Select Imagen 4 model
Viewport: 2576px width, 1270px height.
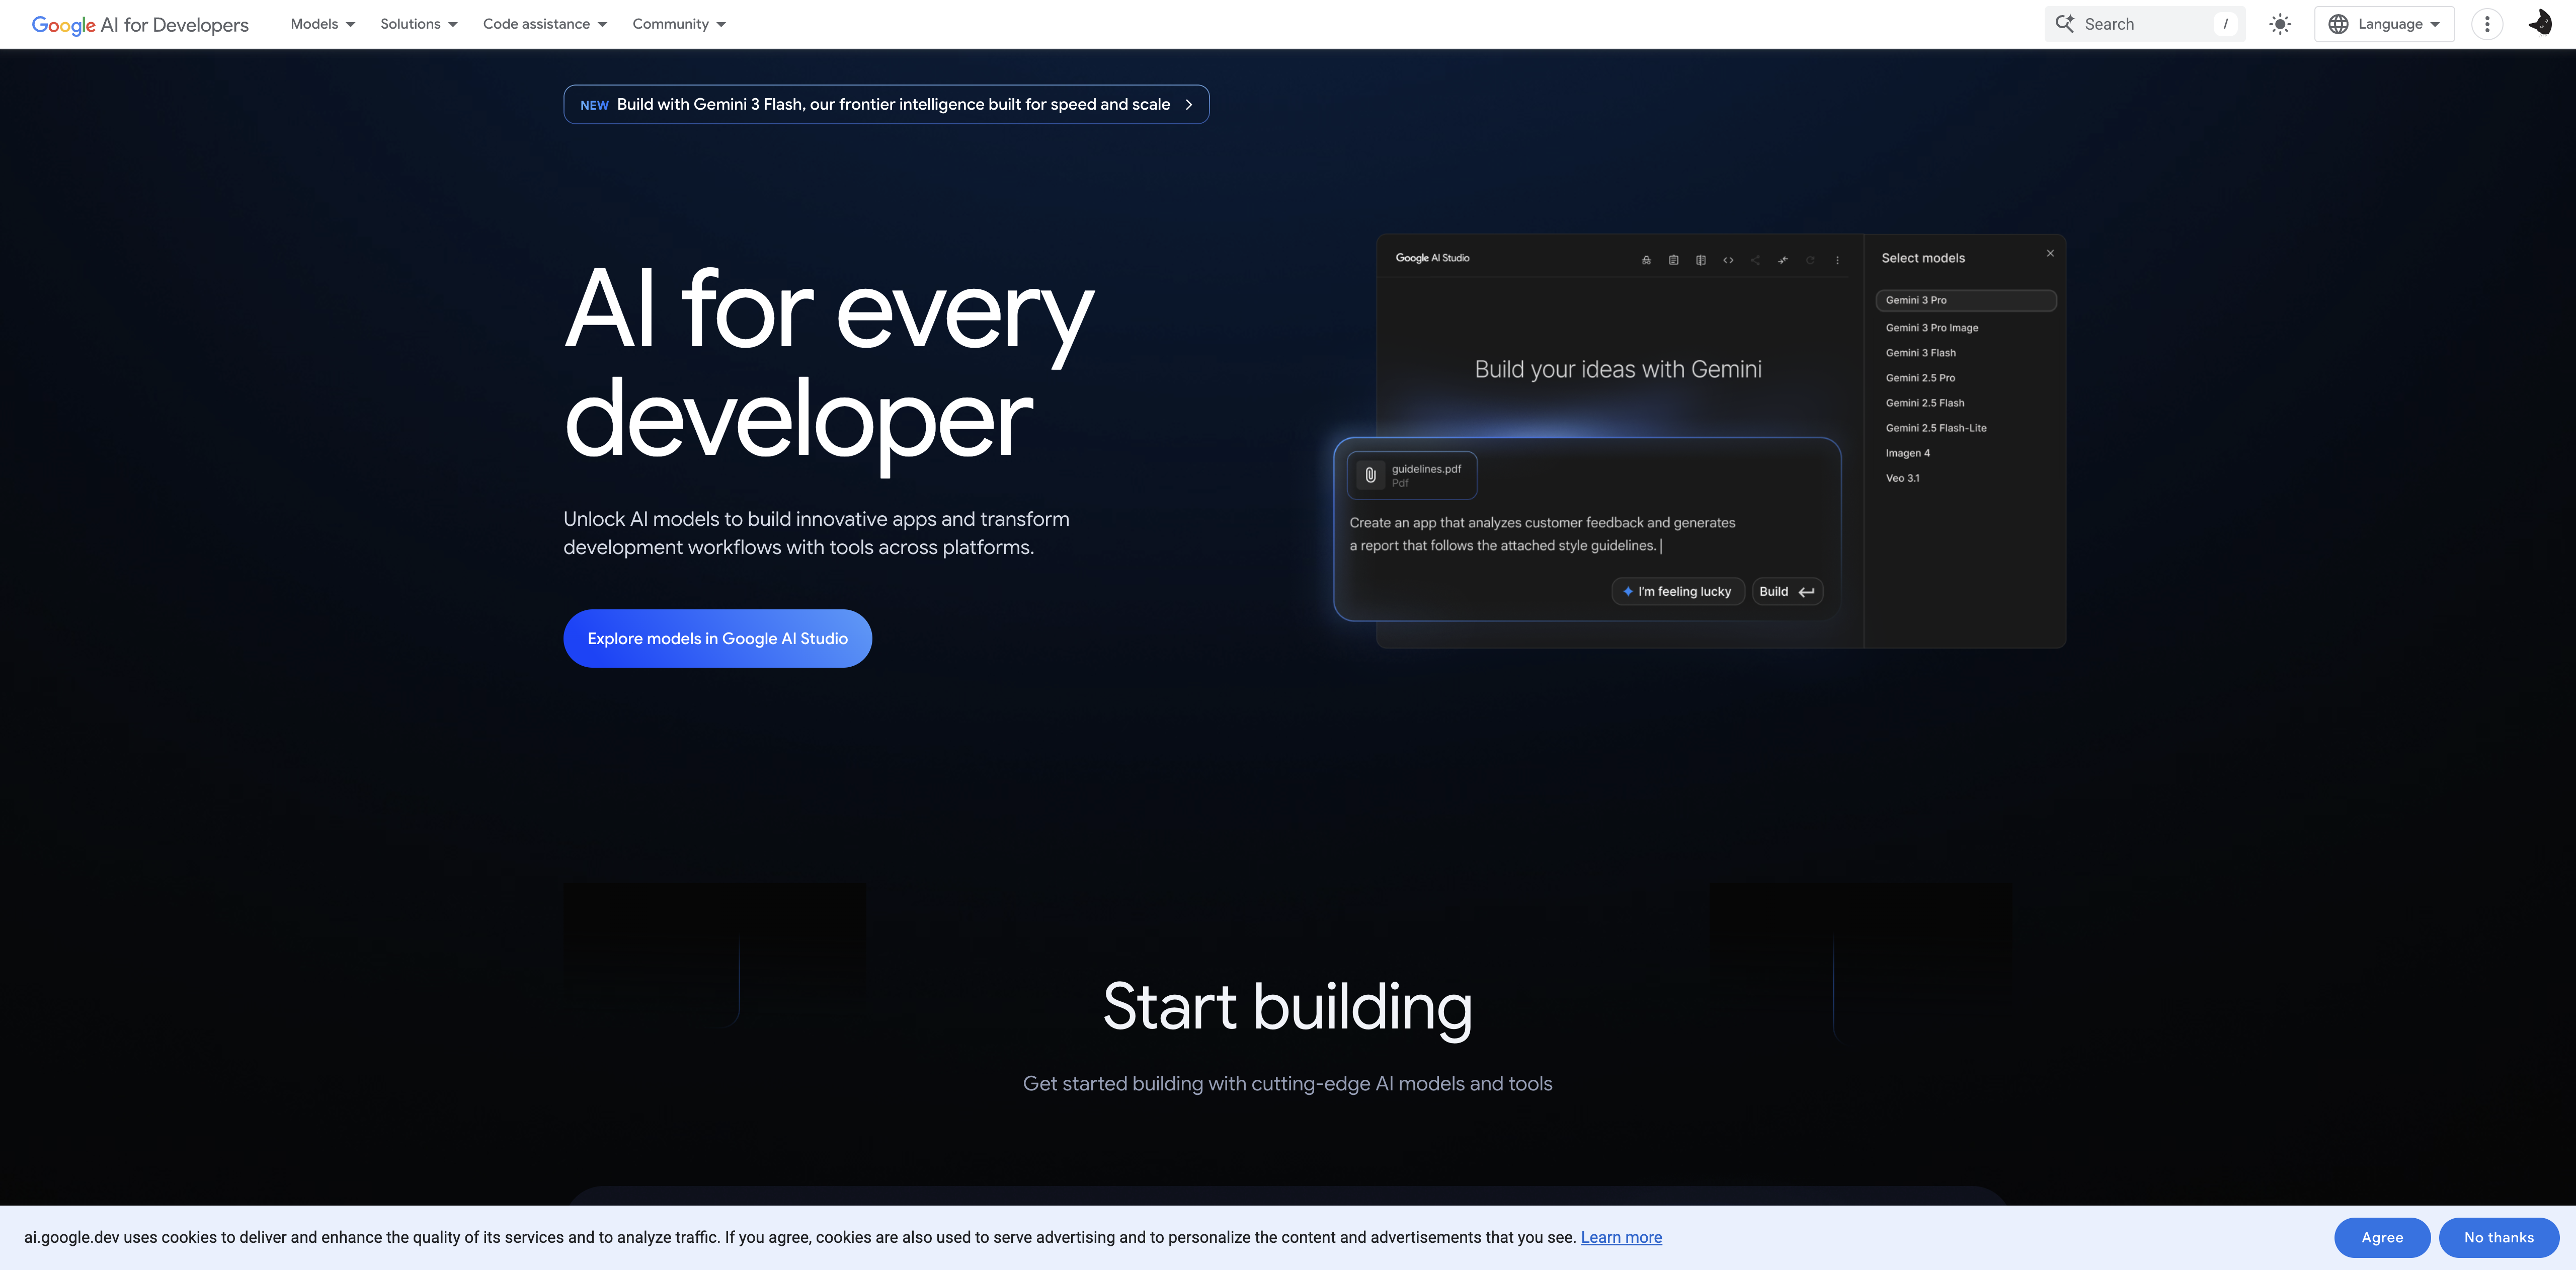point(1908,453)
